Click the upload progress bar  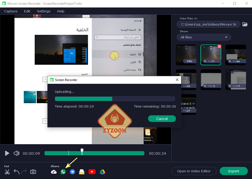click(x=115, y=99)
